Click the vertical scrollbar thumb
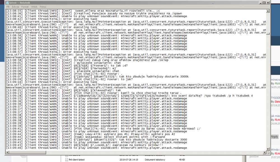This screenshot has width=280, height=162. 268,33
